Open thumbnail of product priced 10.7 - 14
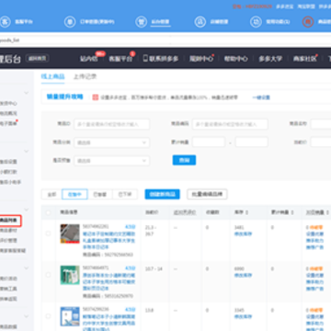 tap(70, 275)
